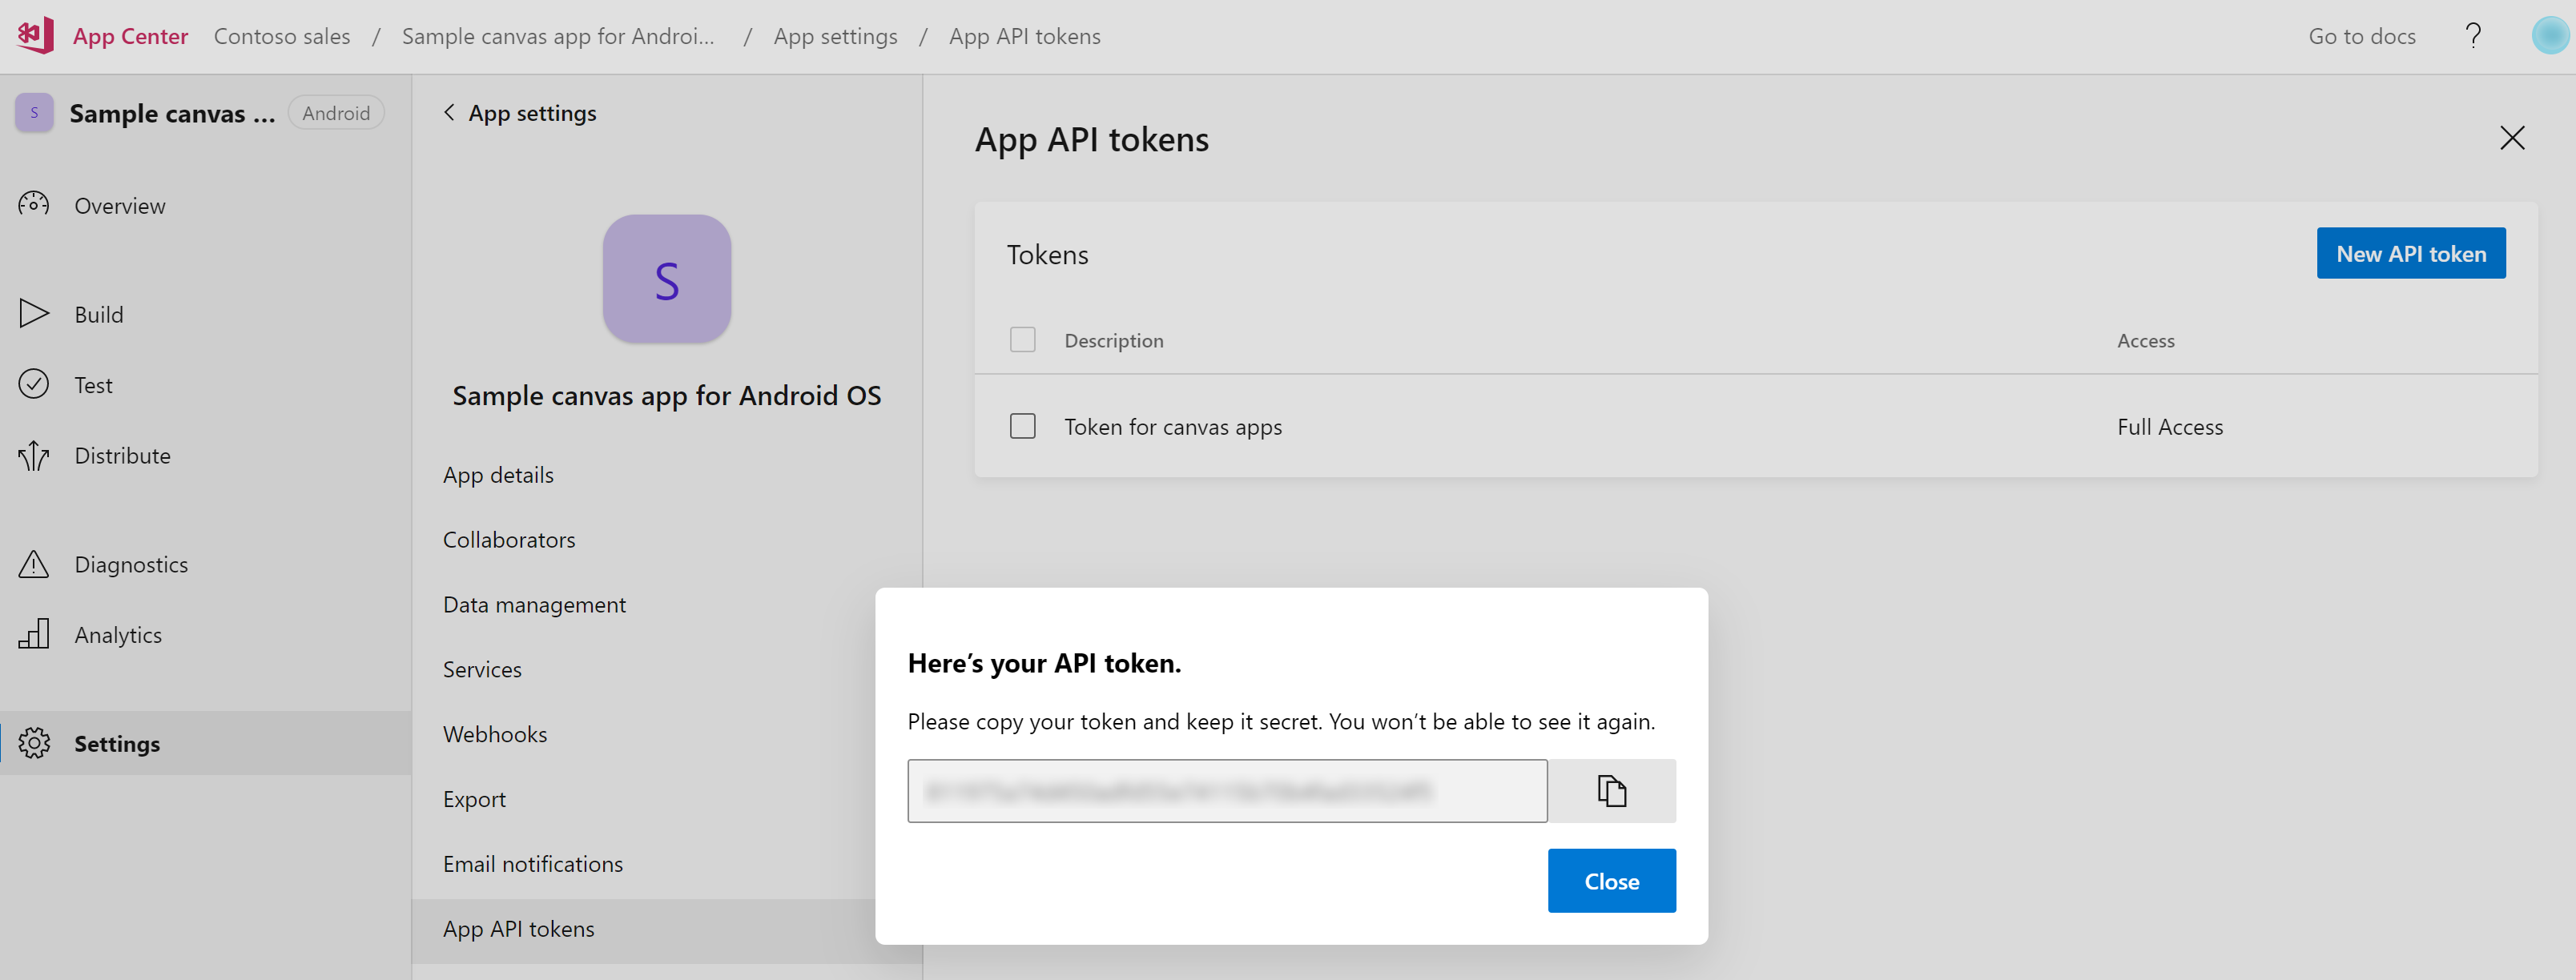Toggle the Description column header checkbox

tap(1022, 338)
